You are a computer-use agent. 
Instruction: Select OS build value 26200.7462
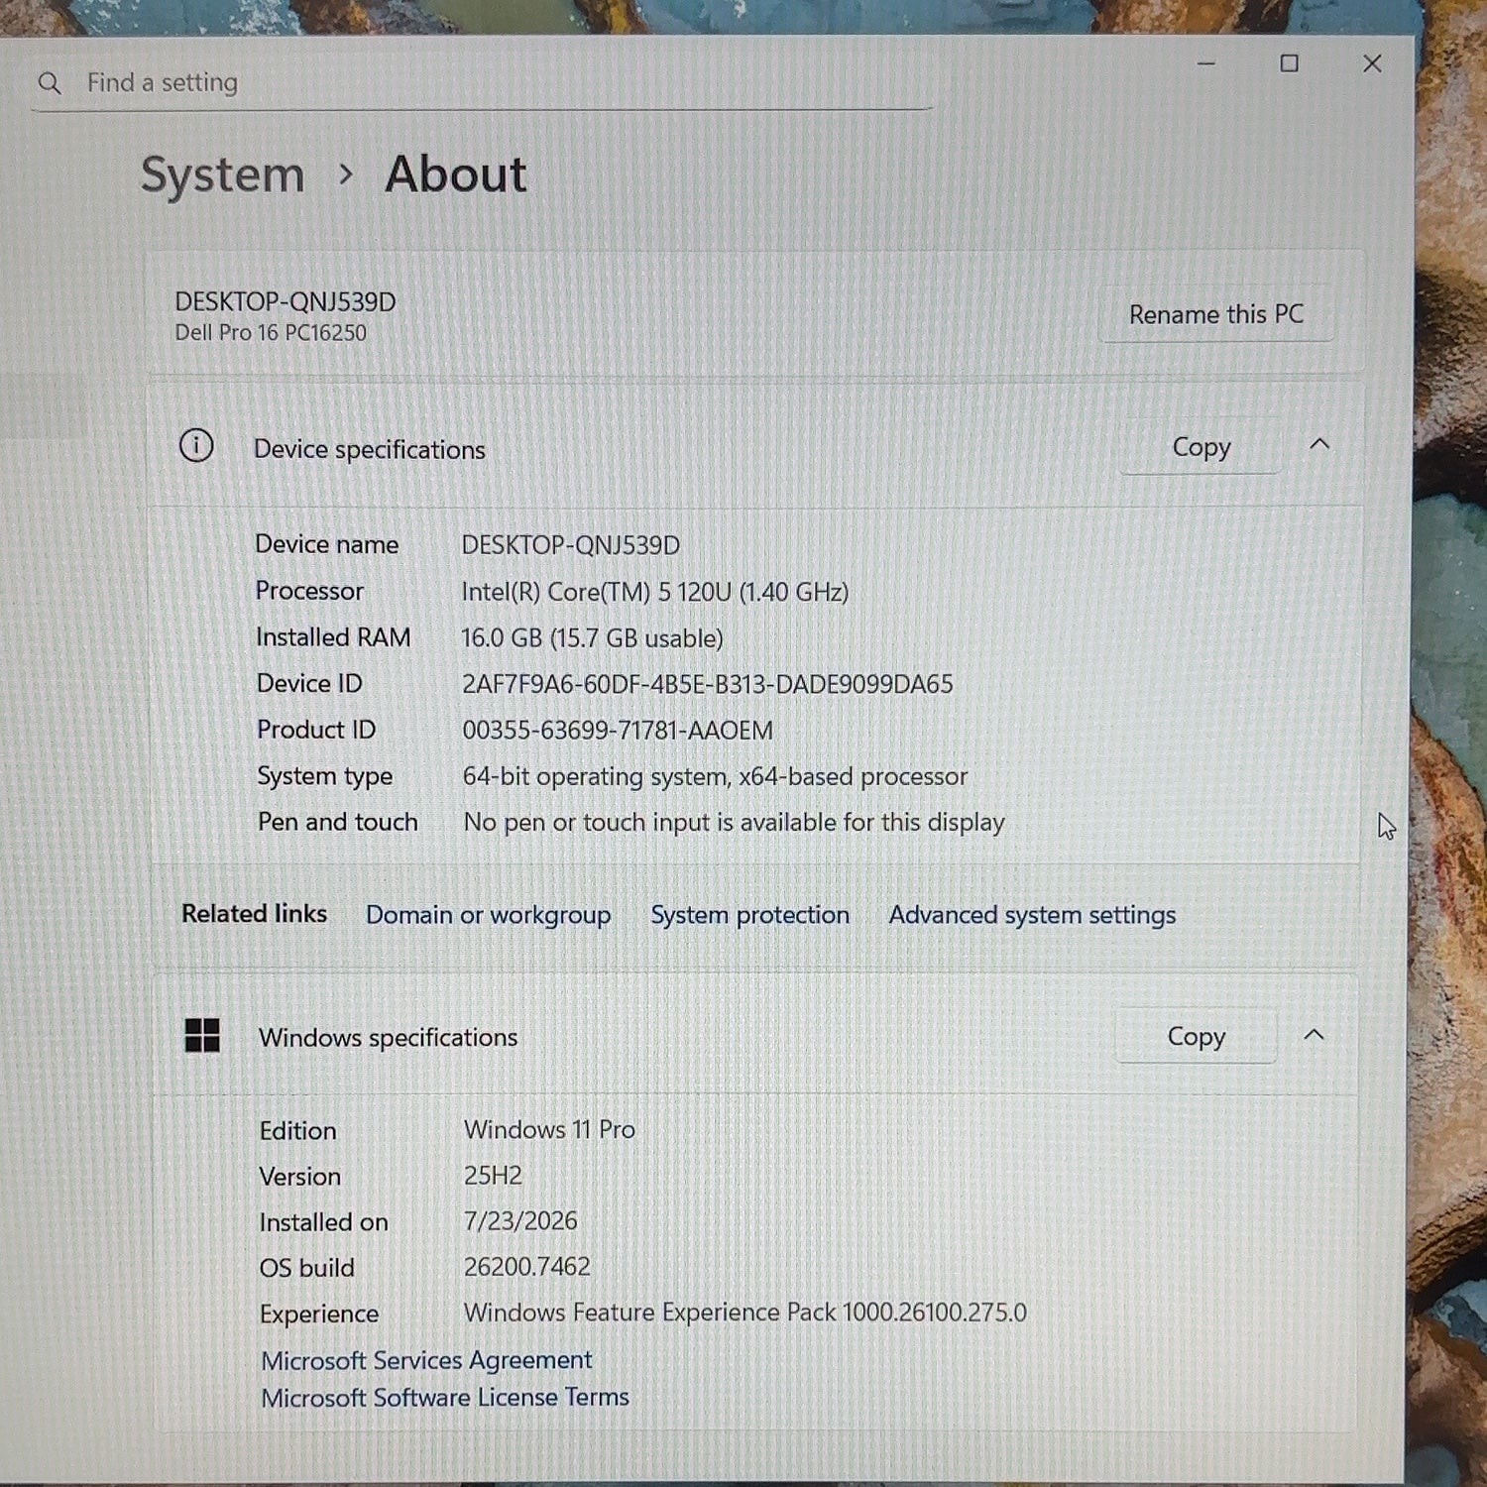526,1267
